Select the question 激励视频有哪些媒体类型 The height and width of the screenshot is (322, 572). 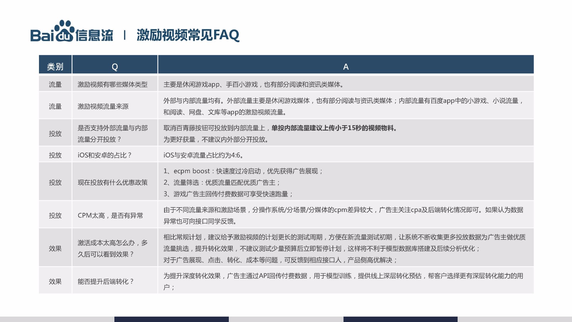click(112, 84)
